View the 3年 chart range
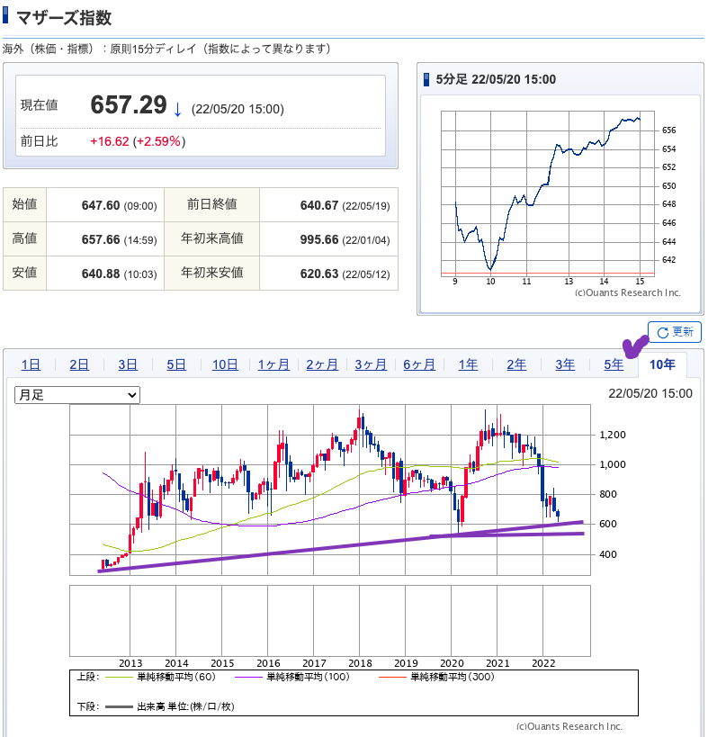The image size is (717, 737). [x=565, y=364]
